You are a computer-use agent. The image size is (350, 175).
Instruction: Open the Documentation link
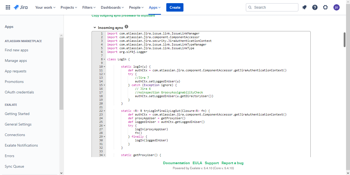pos(176,163)
